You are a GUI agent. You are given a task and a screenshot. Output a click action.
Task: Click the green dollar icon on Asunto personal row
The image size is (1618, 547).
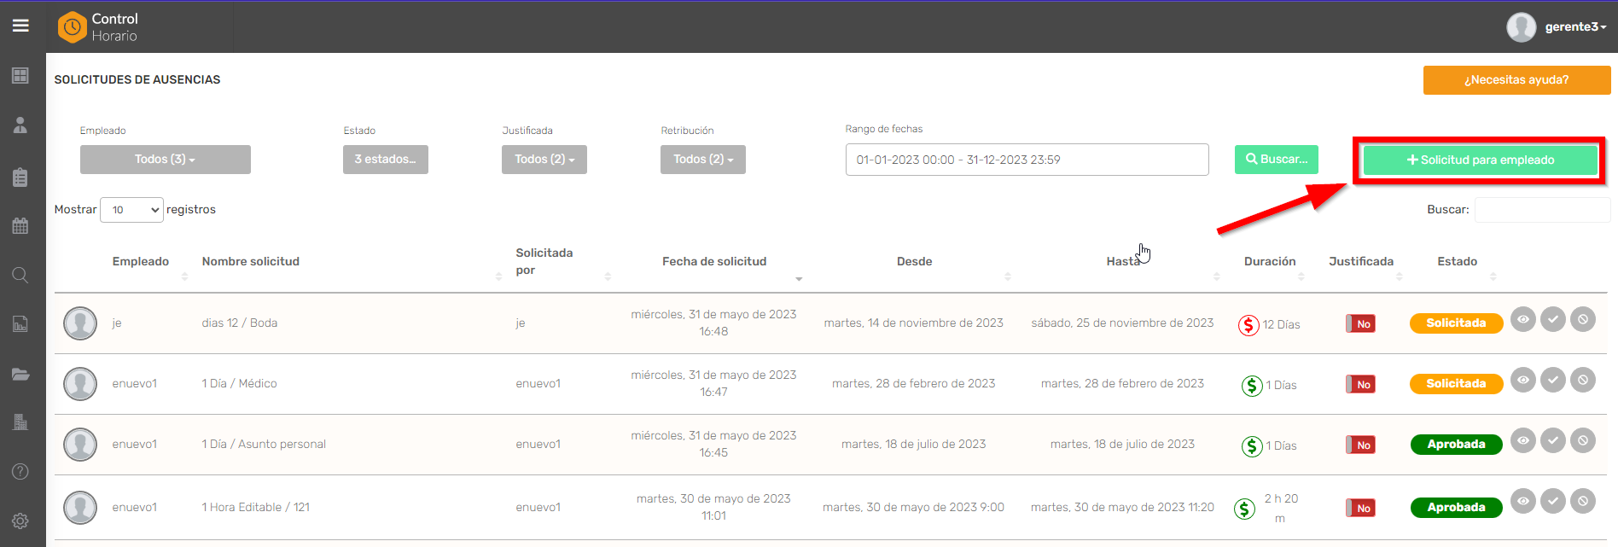[1252, 446]
